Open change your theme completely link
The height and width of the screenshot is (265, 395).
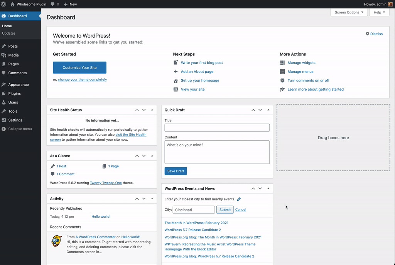click(x=83, y=79)
